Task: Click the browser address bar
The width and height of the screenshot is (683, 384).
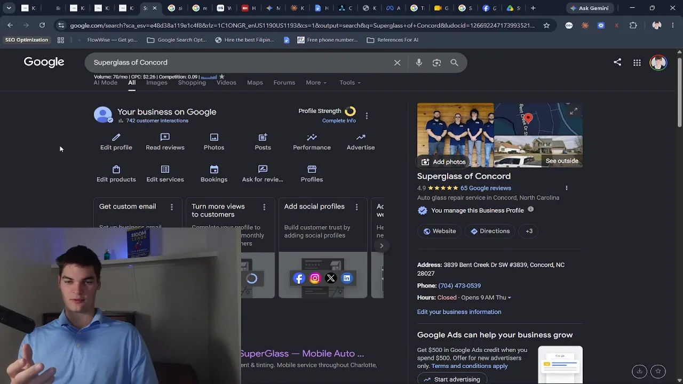Action: pos(302,25)
